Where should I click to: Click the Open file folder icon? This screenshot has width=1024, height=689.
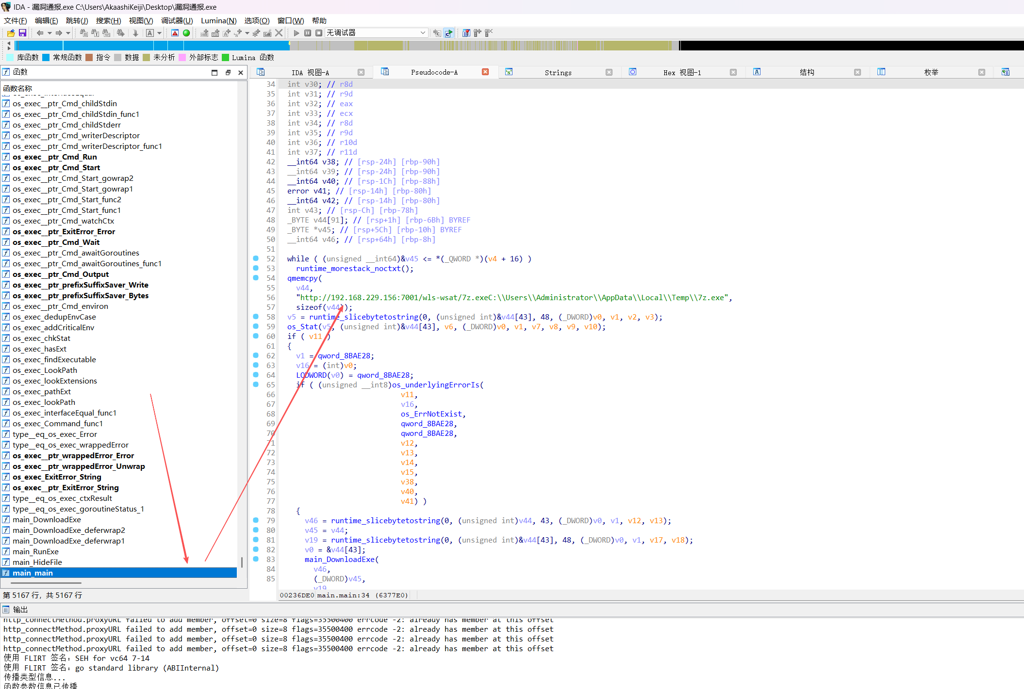coord(11,33)
